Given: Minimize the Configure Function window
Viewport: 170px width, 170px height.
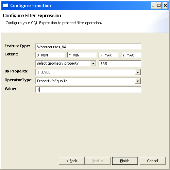Looking at the screenshot, I should click(x=153, y=5).
